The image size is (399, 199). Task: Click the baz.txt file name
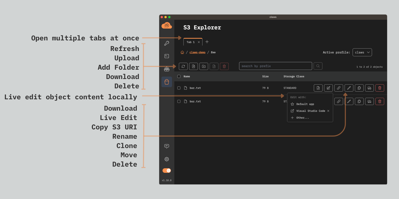[x=195, y=101]
